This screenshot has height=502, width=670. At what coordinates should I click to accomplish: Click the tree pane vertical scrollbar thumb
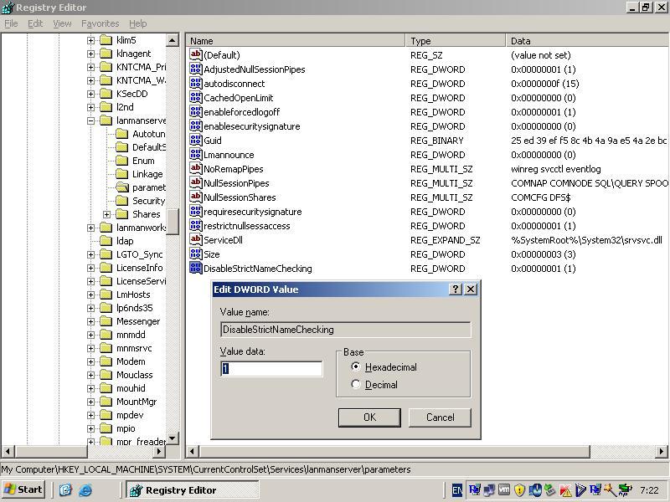[x=173, y=222]
